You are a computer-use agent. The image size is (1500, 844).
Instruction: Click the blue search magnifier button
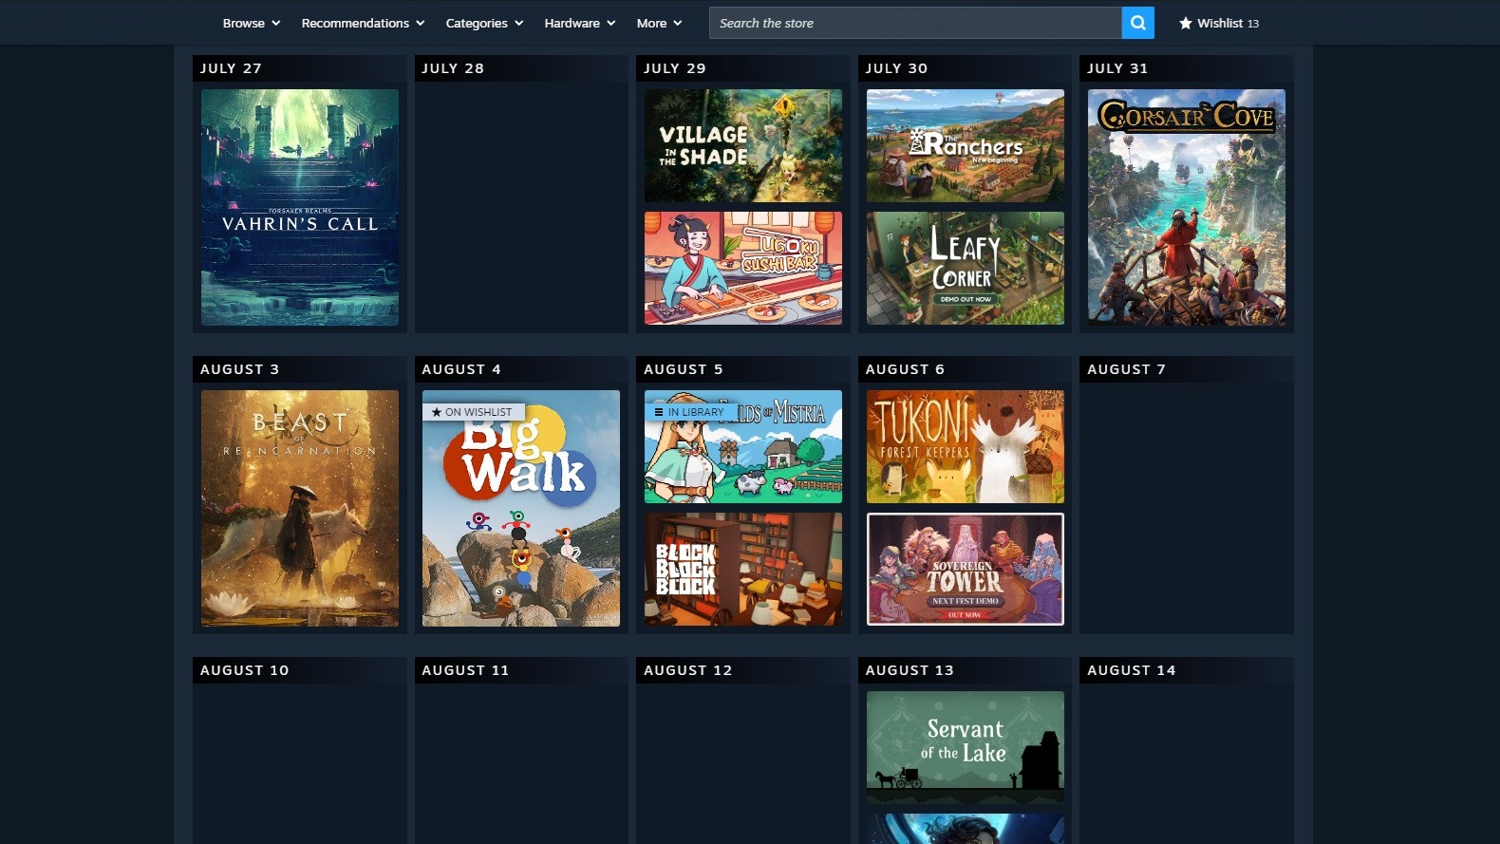[1137, 23]
